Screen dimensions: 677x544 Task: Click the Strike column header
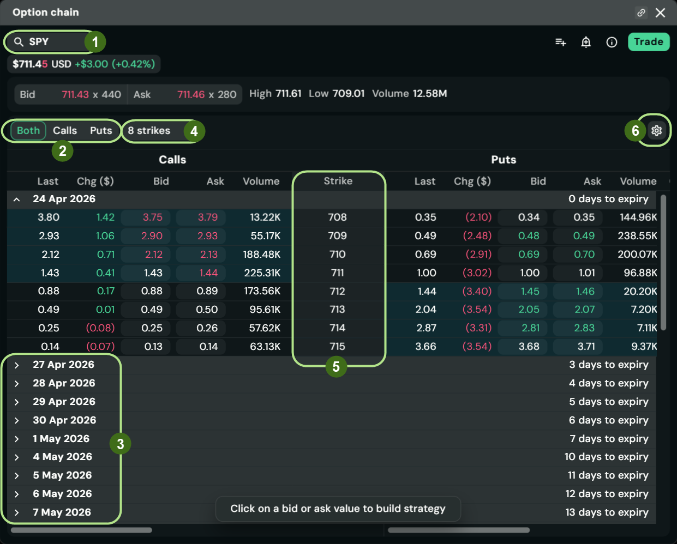click(x=338, y=181)
